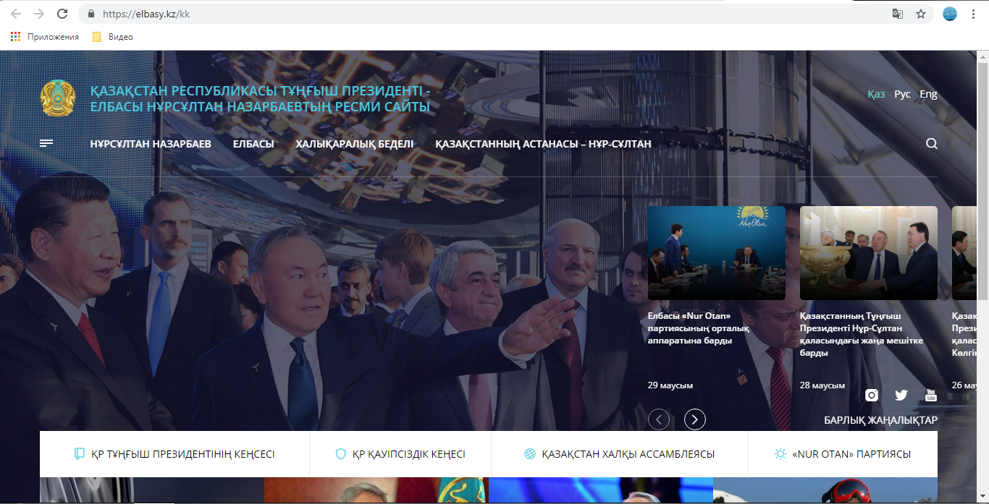Read news about жаңа мешітке барды
Screen dimensions: 989x504
coord(862,335)
